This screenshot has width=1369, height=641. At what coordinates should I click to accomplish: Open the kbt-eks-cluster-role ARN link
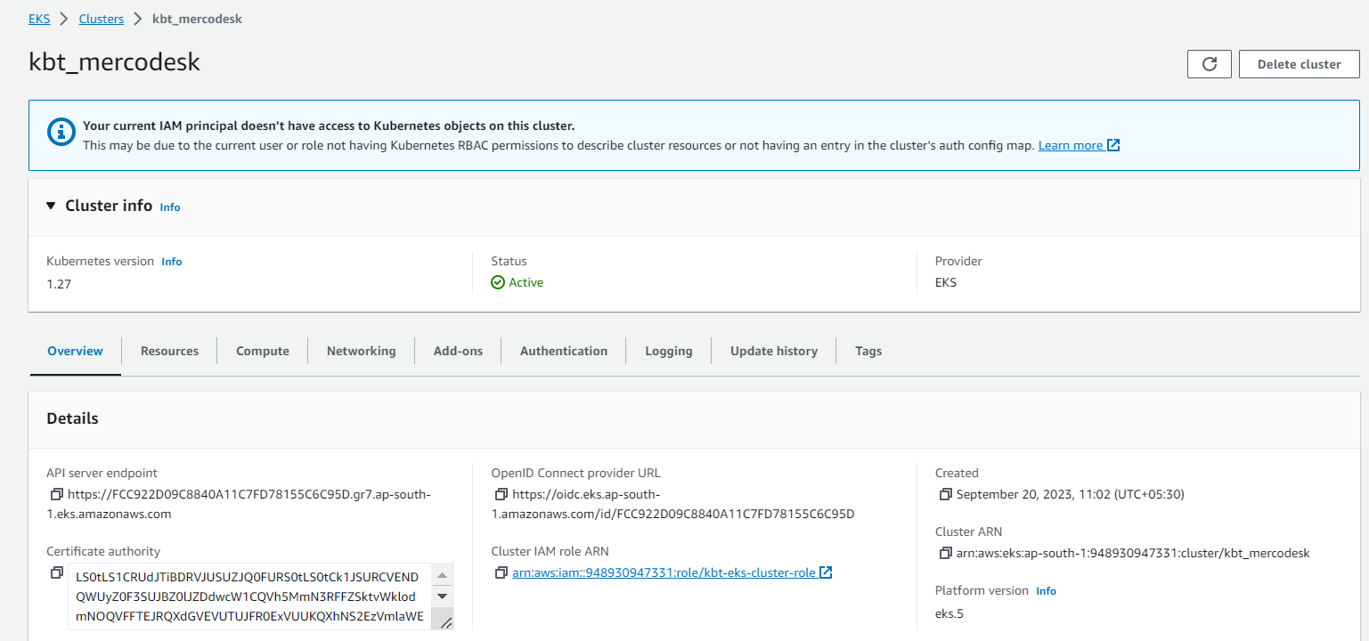[x=664, y=572]
